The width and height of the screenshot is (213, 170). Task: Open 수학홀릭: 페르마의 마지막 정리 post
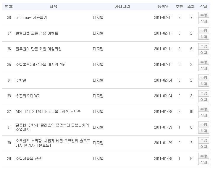41,64
